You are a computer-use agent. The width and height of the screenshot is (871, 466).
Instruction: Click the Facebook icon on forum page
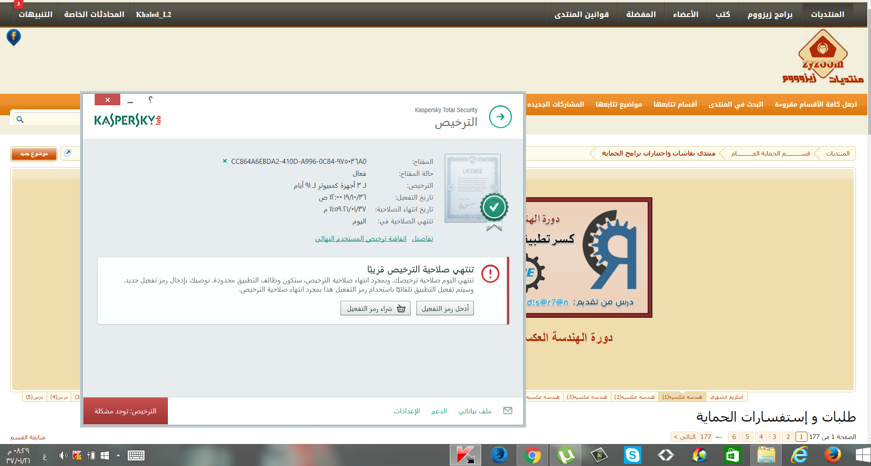[14, 37]
